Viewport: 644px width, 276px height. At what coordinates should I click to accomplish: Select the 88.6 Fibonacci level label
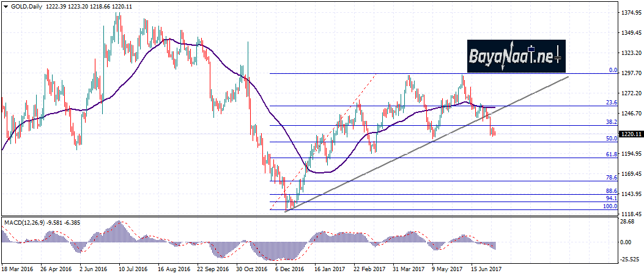pyautogui.click(x=611, y=191)
